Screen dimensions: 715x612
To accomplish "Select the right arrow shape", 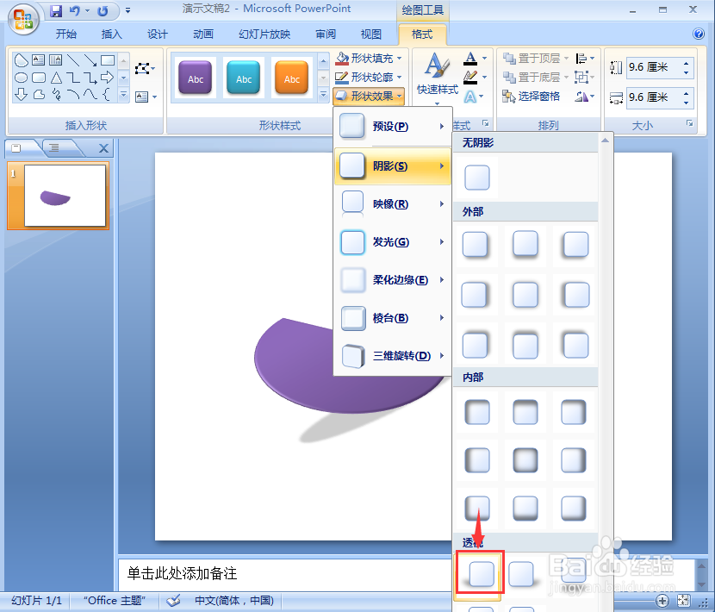I will [107, 78].
